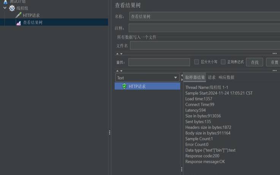Click the thread group gear icon
280x175 pixels.
coord(12,8)
